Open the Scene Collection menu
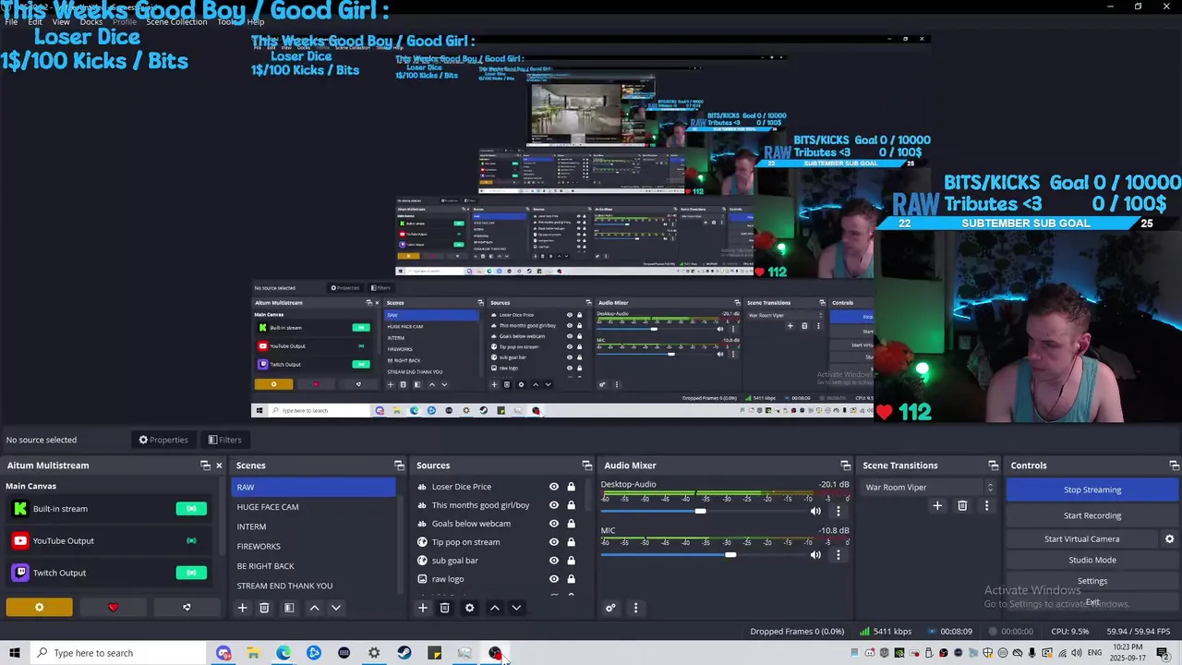 [176, 21]
